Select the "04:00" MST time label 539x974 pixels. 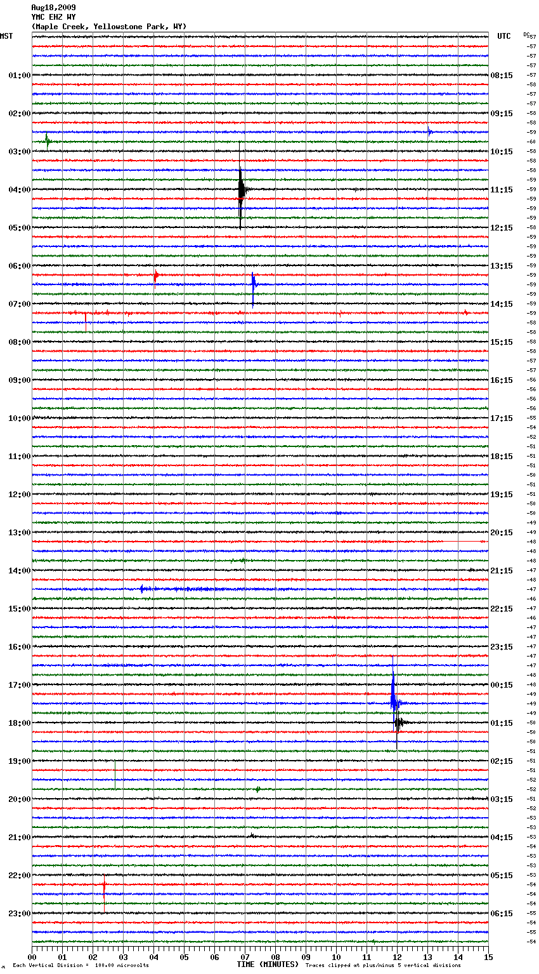click(x=20, y=190)
